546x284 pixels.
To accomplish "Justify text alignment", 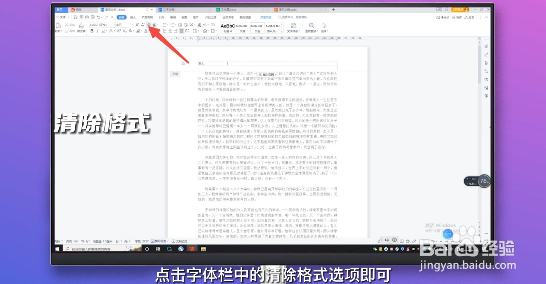I will click(182, 31).
